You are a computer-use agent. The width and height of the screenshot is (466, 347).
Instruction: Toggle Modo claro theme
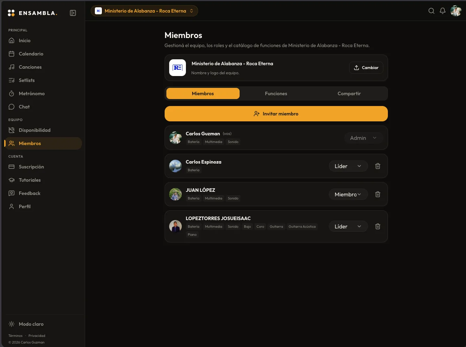click(x=43, y=324)
